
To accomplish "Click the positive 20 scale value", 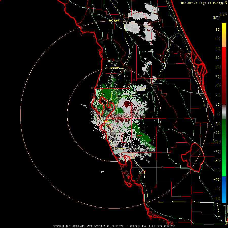I will (218, 95).
